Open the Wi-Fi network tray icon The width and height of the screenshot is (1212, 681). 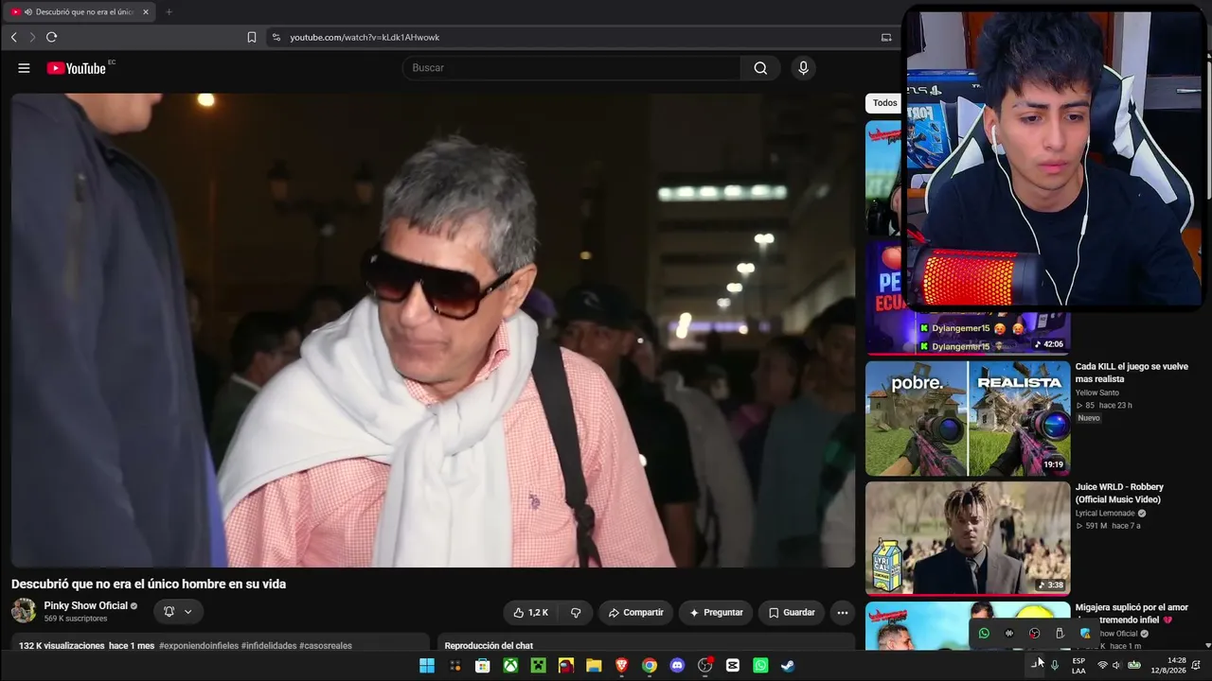coord(1102,666)
